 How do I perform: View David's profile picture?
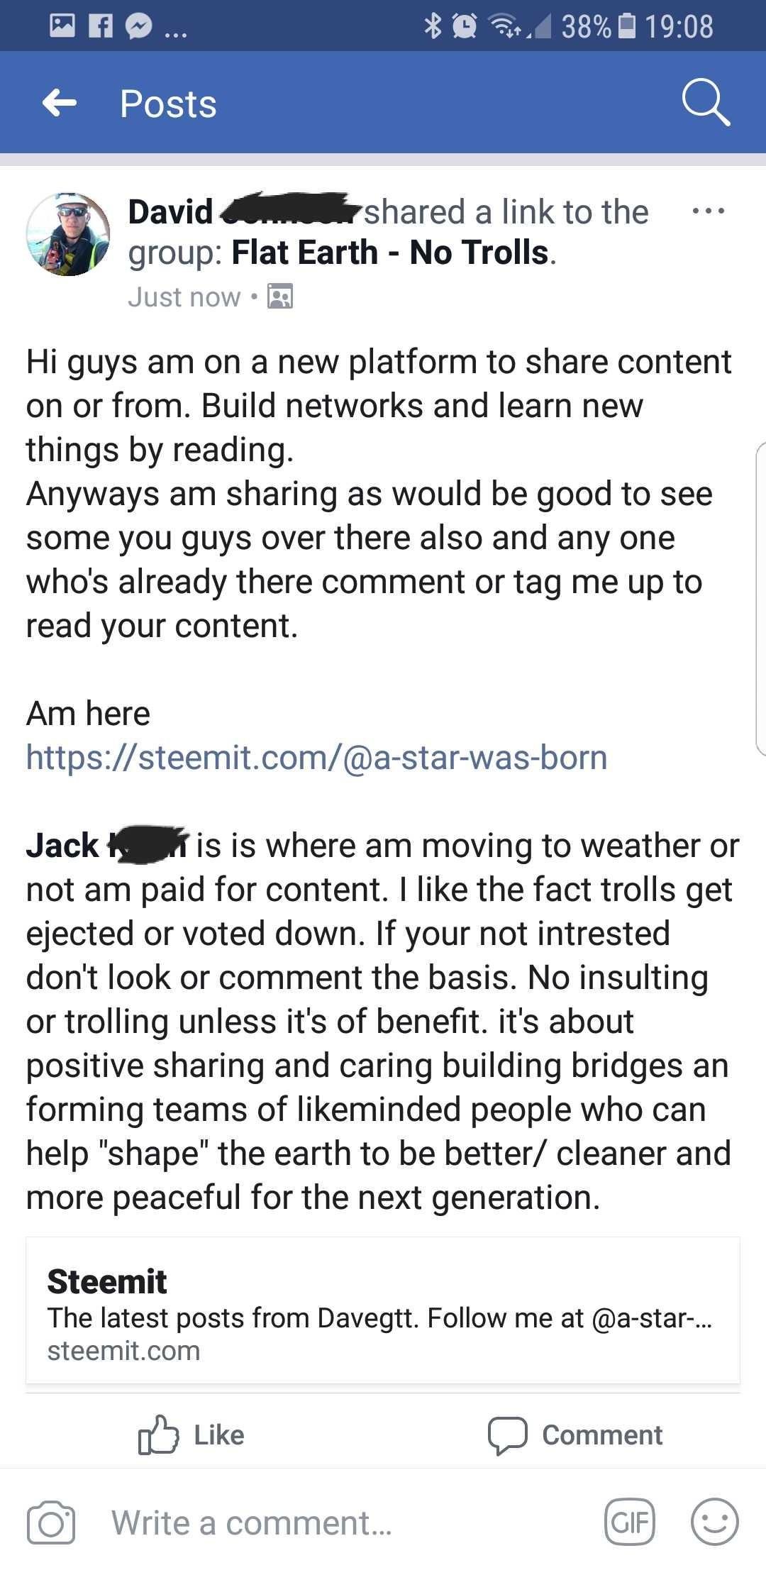68,233
